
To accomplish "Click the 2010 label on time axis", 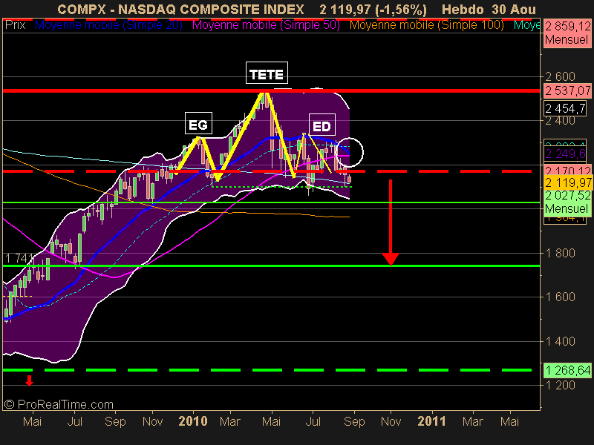I will click(x=193, y=421).
